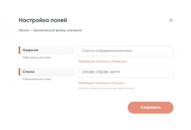
Task: Close the Настройка полей dialog
Action: pyautogui.click(x=171, y=20)
